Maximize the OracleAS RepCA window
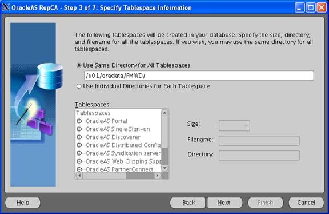The image size is (329, 214). click(311, 8)
